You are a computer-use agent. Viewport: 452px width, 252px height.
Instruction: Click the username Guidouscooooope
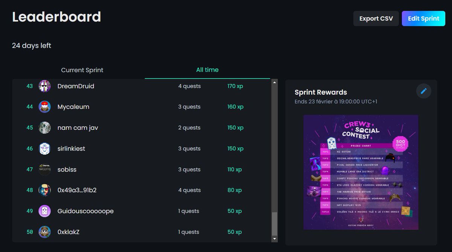click(x=86, y=211)
